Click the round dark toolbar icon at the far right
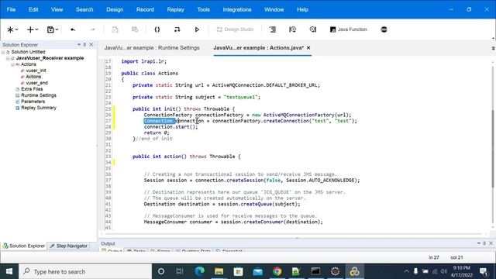The height and width of the screenshot is (279, 496). pyautogui.click(x=384, y=29)
